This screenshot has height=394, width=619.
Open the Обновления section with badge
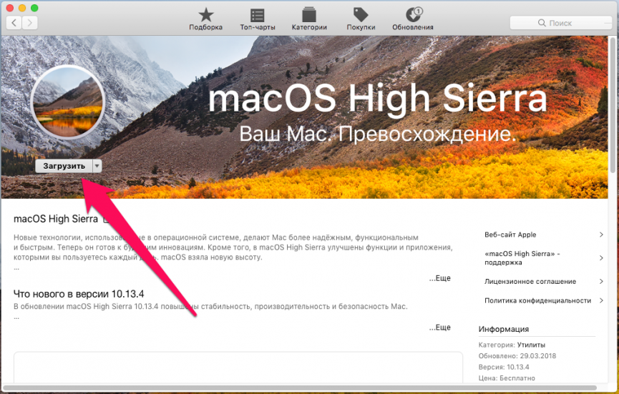[x=413, y=19]
